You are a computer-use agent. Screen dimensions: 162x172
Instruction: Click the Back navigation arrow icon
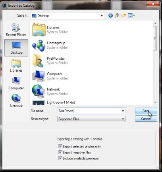[110, 15]
